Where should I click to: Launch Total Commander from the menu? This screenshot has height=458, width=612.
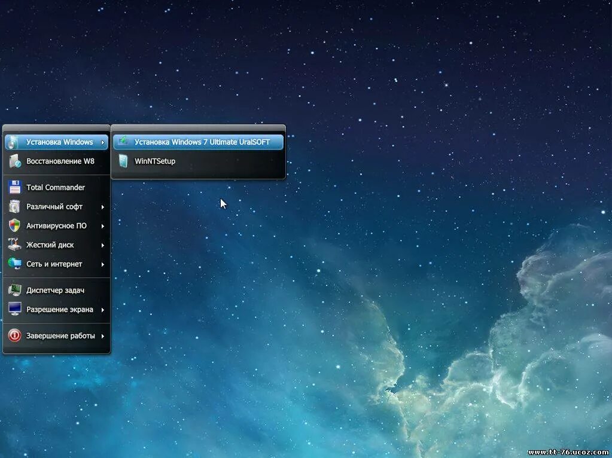pos(57,187)
